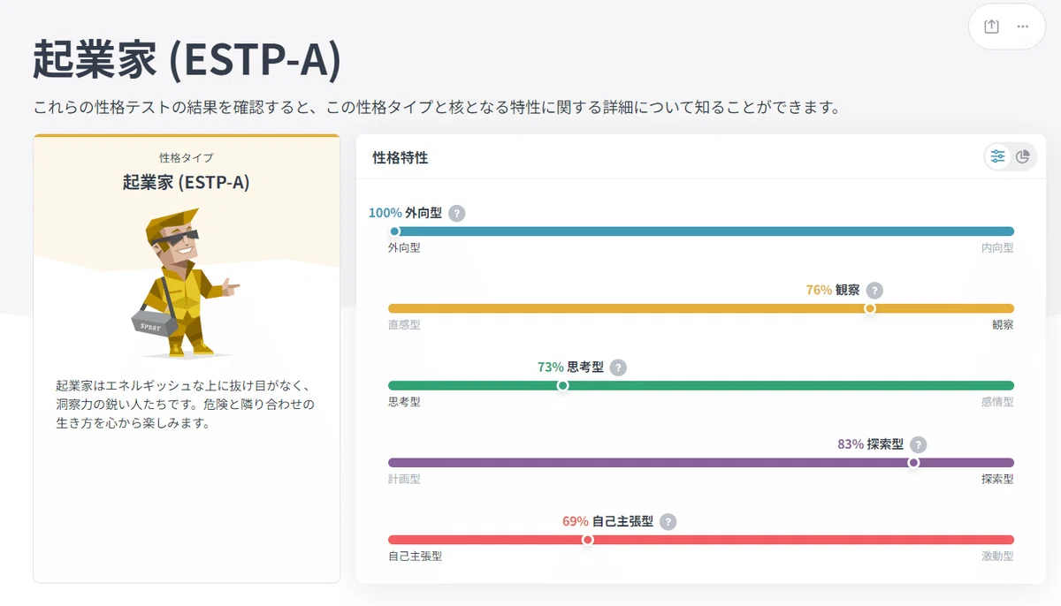Click the yellow 観察 slider handle

click(870, 308)
